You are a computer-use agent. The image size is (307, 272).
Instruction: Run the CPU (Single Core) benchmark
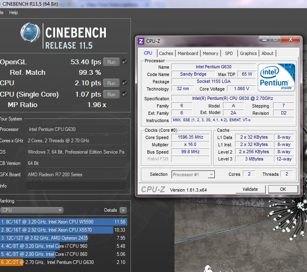pos(111,94)
